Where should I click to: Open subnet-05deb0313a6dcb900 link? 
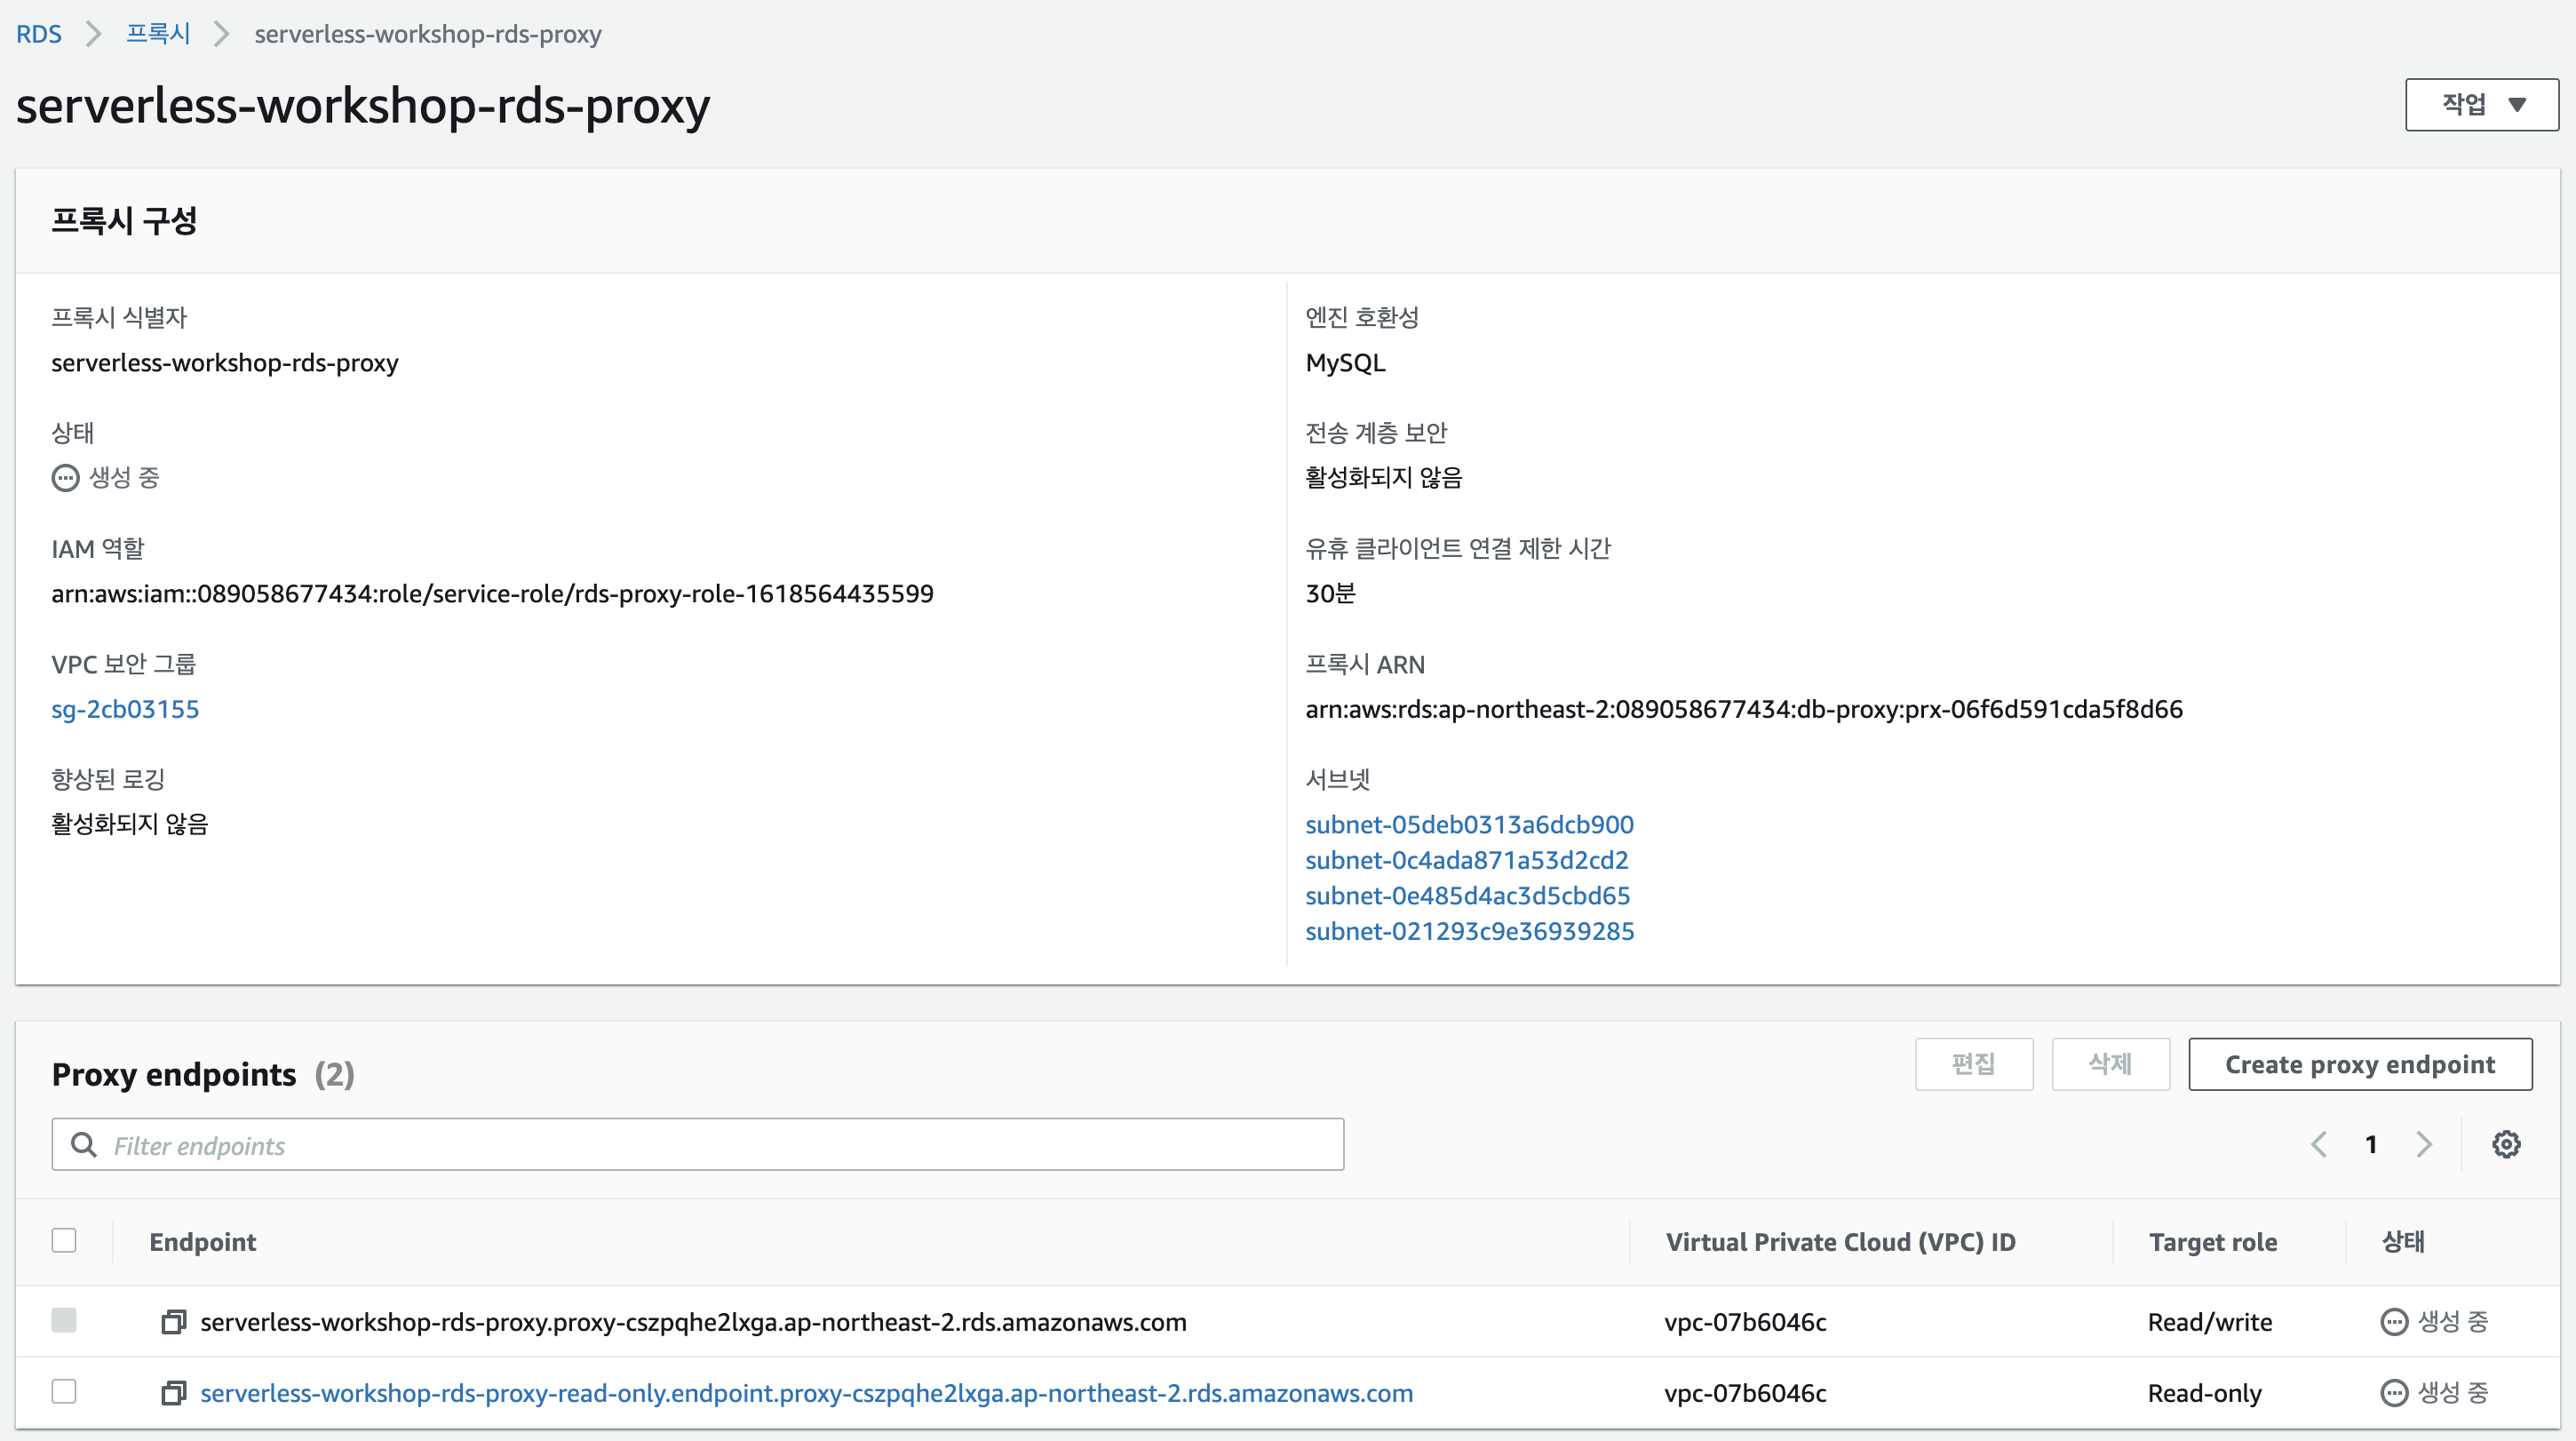pyautogui.click(x=1470, y=824)
